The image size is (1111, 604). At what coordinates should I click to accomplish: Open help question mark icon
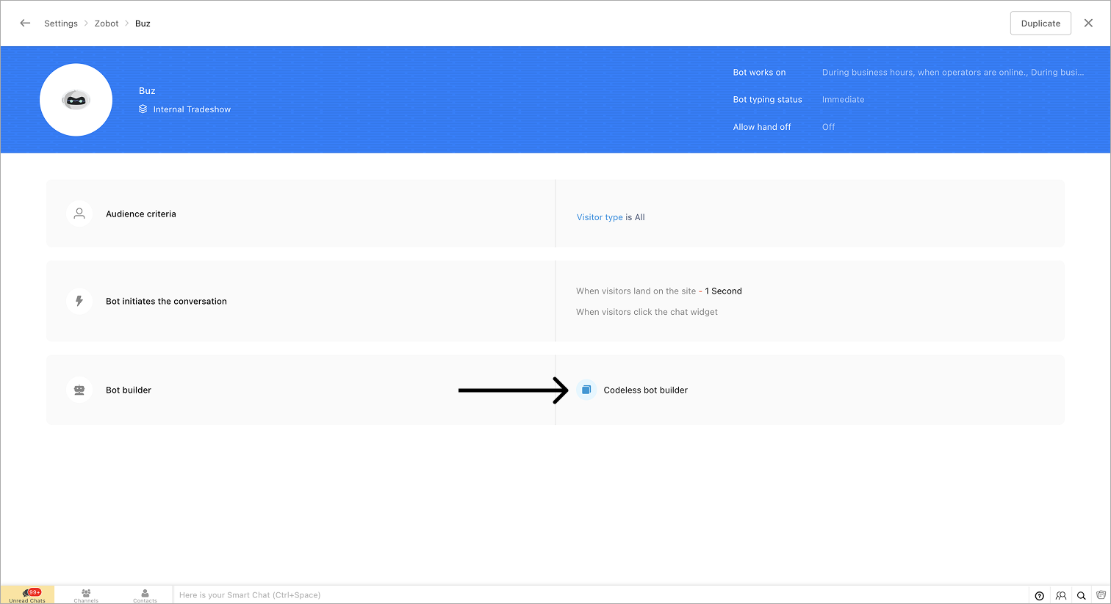1039,596
